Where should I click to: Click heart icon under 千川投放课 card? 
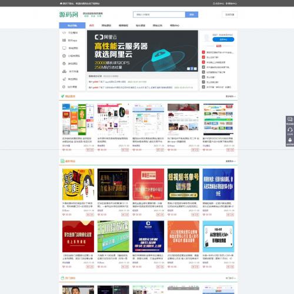coord(99,266)
